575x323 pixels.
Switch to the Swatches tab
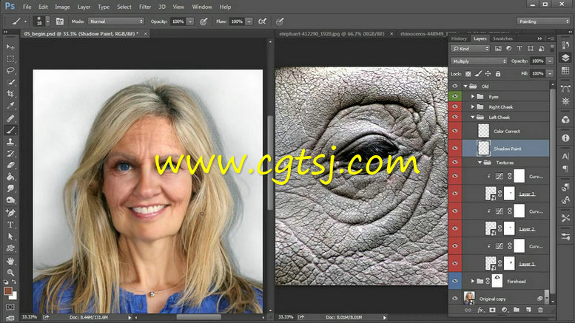(502, 38)
